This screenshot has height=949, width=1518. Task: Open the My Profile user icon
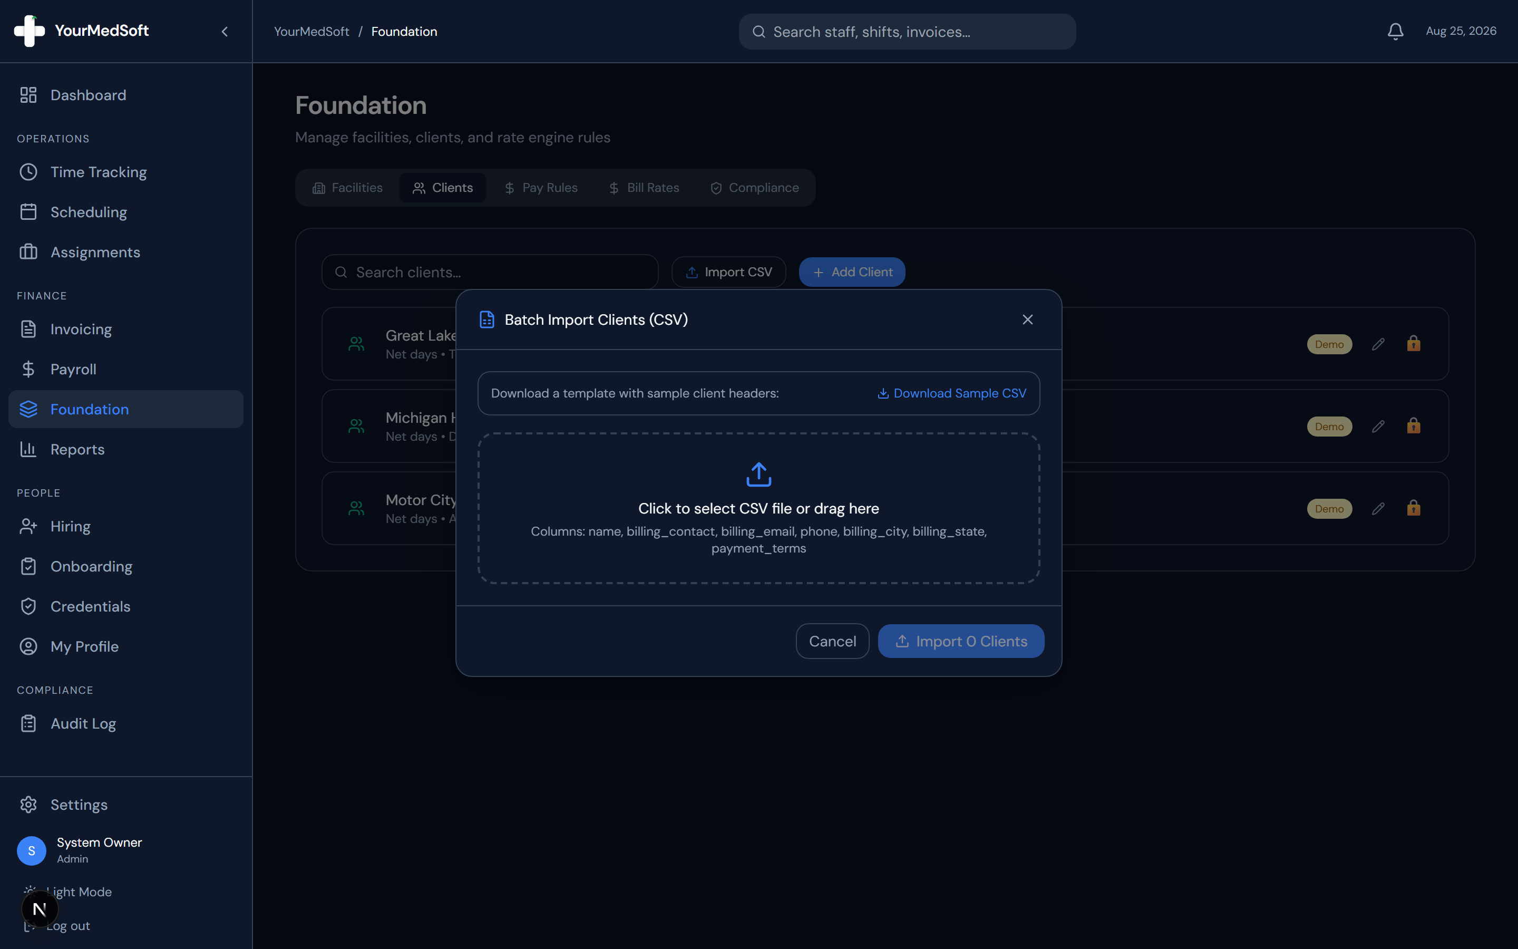coord(28,646)
